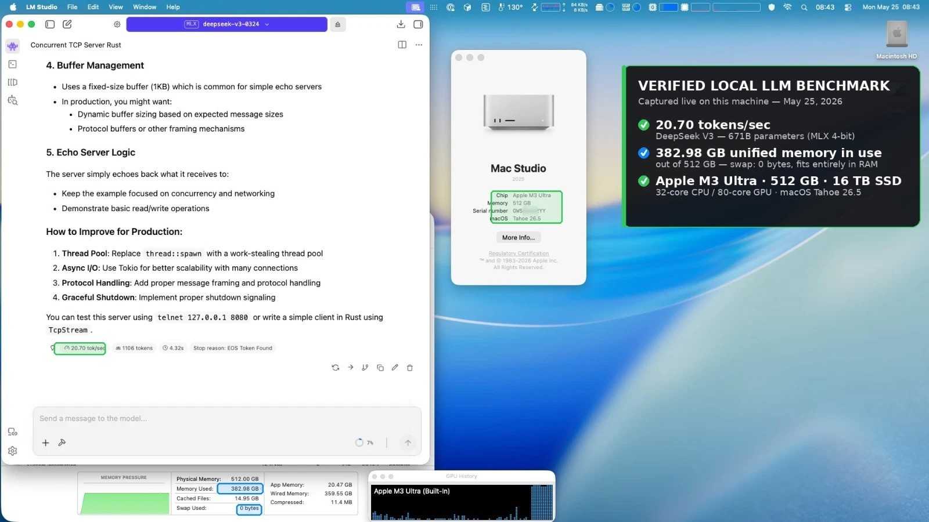
Task: Click the 20.70 tok/sec stat chip
Action: tap(84, 348)
